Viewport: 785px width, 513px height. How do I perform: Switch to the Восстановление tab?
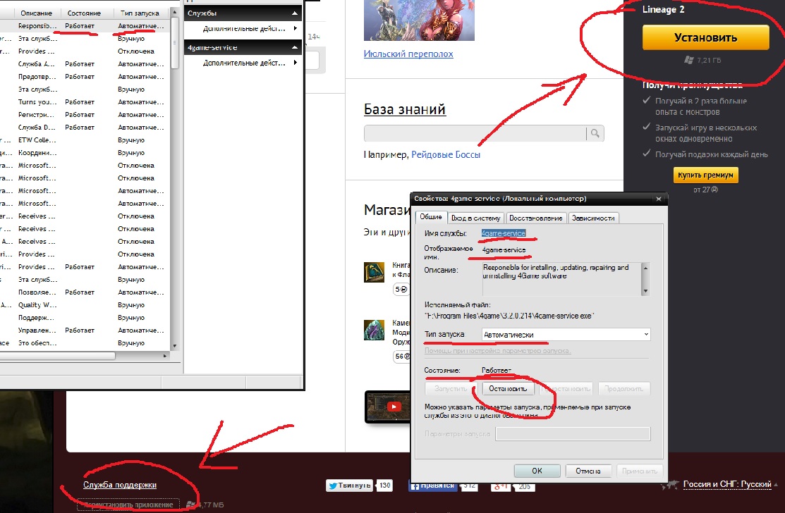pyautogui.click(x=536, y=218)
